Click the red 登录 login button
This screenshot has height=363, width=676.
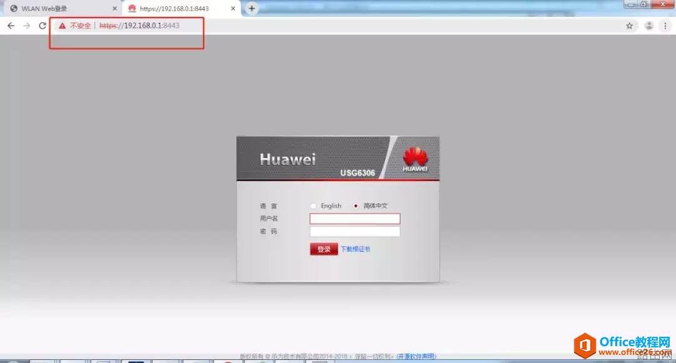324,249
